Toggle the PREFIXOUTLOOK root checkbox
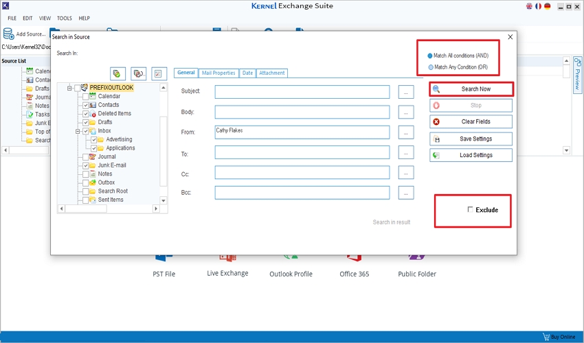 (78, 88)
